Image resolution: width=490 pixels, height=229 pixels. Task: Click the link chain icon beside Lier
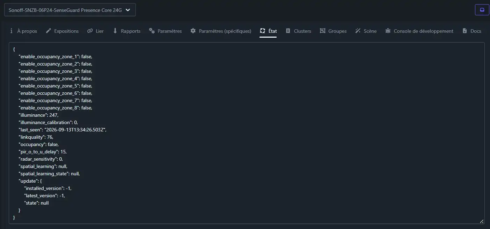click(x=90, y=31)
